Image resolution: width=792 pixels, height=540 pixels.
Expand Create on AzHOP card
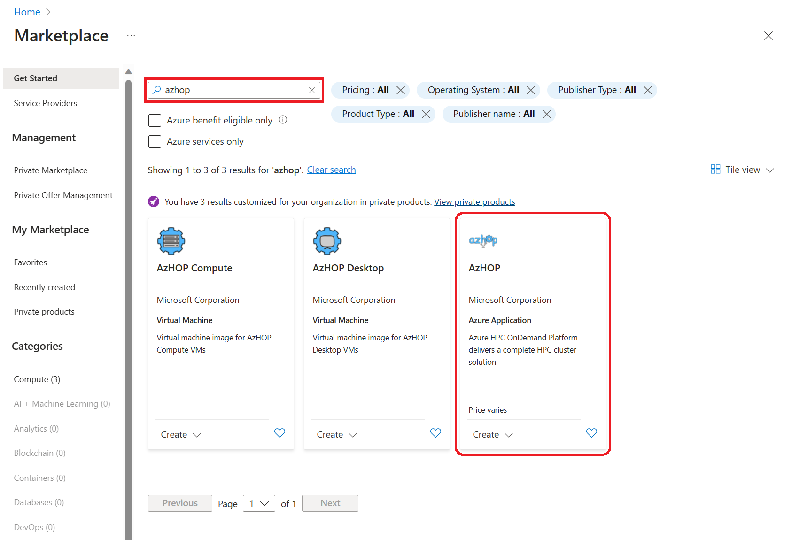[493, 435]
